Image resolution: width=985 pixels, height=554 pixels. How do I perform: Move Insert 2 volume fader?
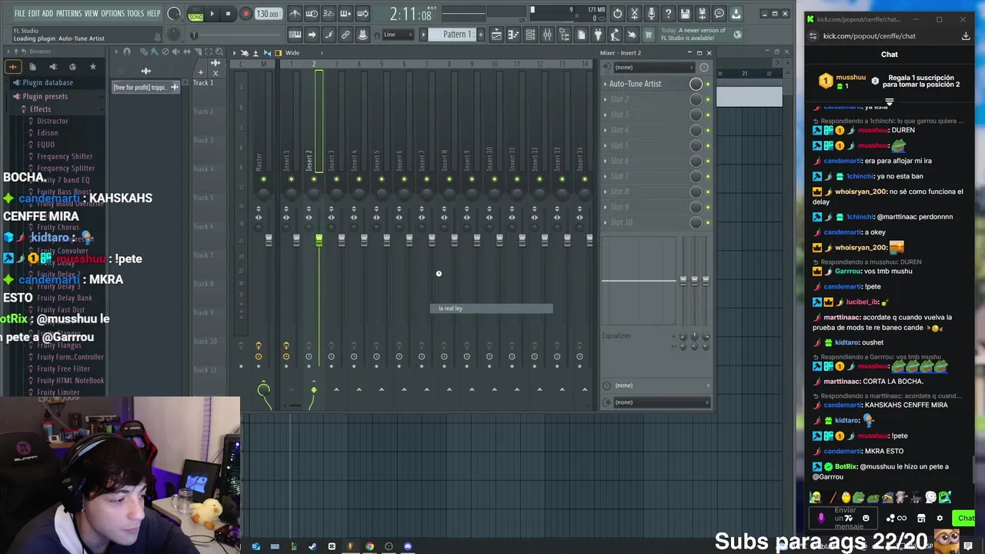coord(319,241)
